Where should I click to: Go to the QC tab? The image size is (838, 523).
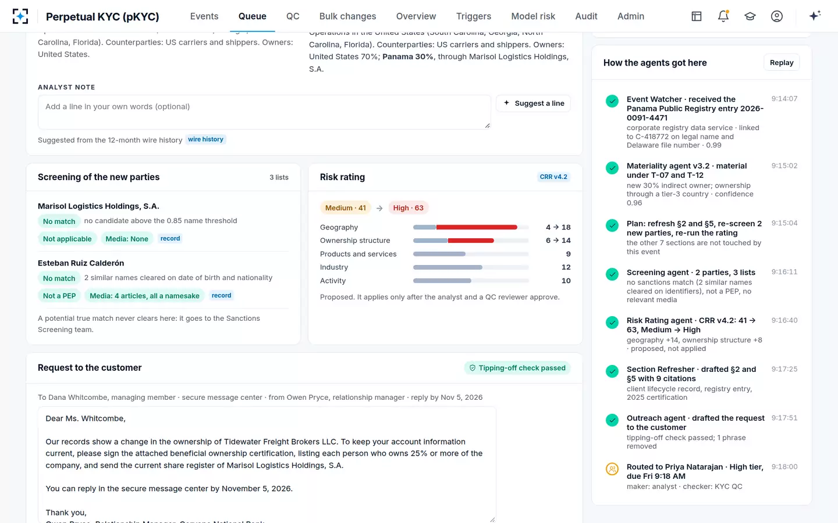(293, 16)
